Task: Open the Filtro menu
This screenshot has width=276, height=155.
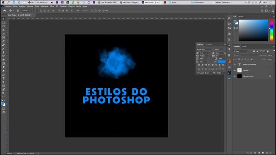Action: pos(52,6)
